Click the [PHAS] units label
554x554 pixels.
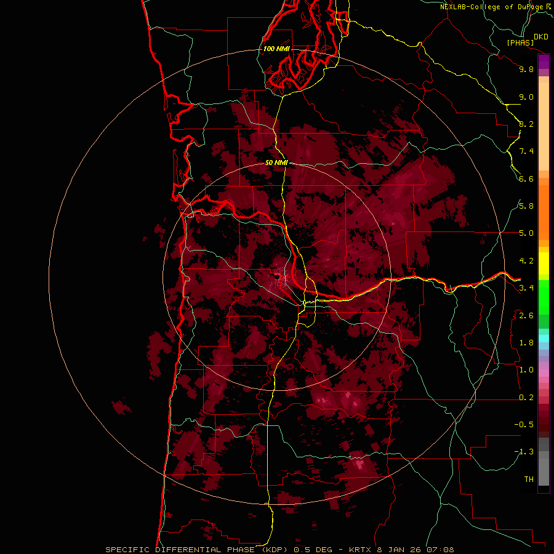click(x=520, y=43)
